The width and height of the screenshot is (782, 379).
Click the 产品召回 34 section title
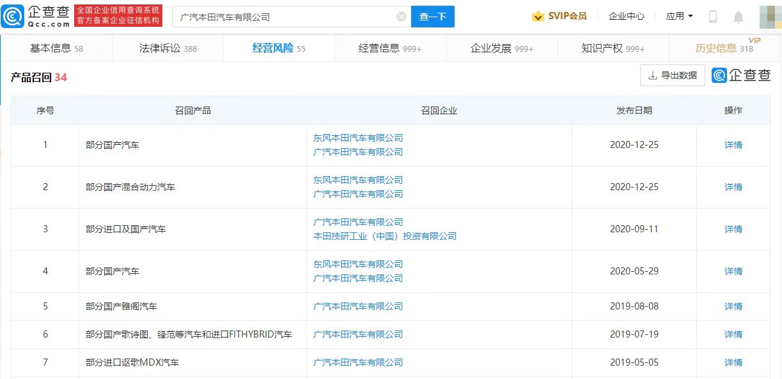[38, 77]
